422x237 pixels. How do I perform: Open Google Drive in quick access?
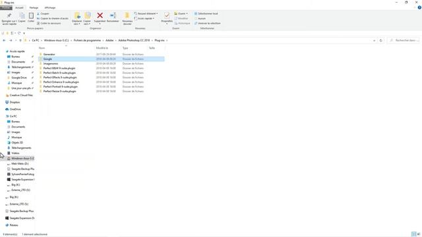pos(19,78)
